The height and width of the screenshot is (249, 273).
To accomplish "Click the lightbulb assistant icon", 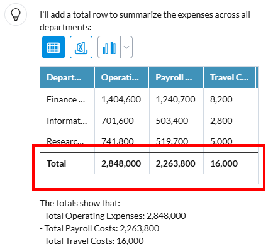I will pos(16,14).
